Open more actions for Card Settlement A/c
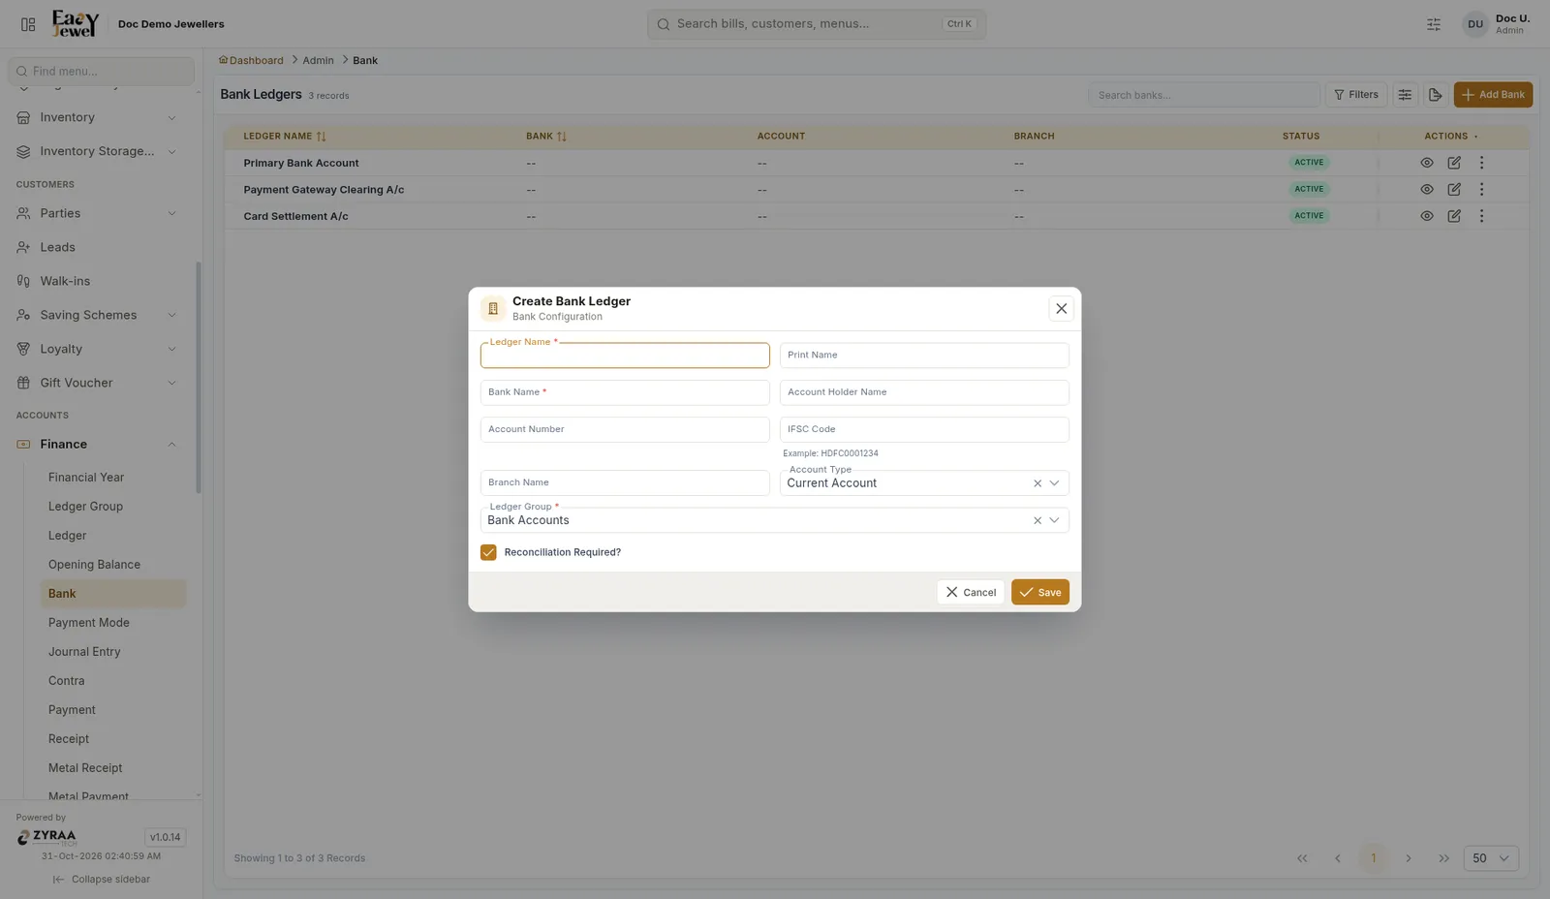The height and width of the screenshot is (899, 1550). (x=1481, y=216)
